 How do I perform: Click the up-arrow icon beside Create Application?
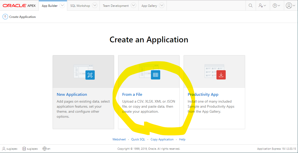5,17
